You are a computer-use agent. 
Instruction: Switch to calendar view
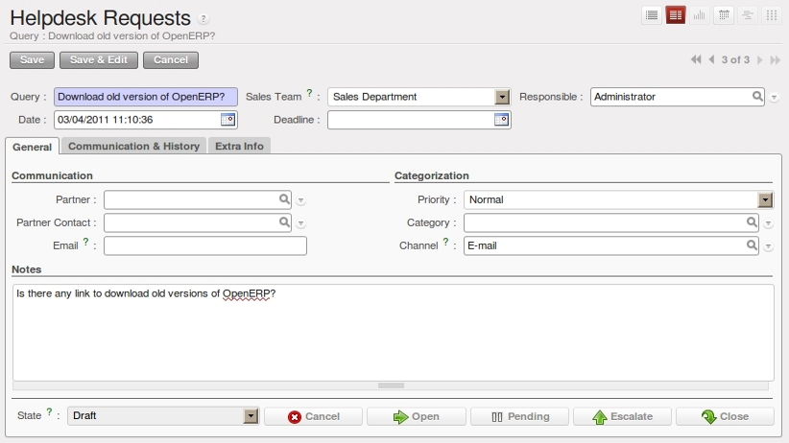pos(725,15)
